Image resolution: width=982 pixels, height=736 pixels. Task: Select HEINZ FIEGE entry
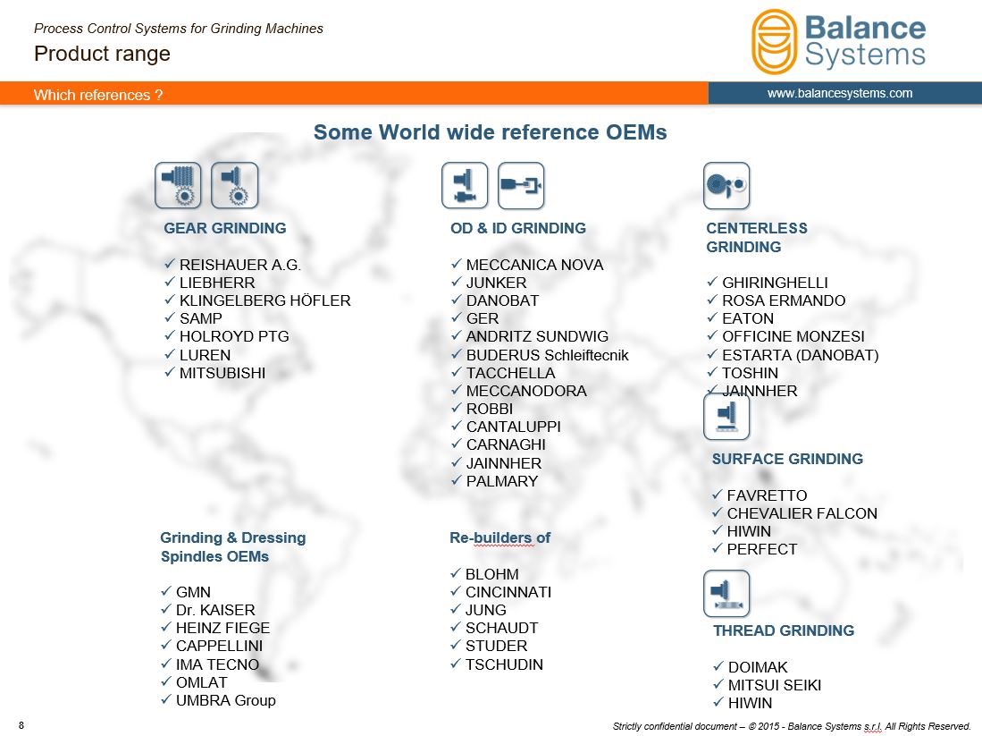coord(223,628)
